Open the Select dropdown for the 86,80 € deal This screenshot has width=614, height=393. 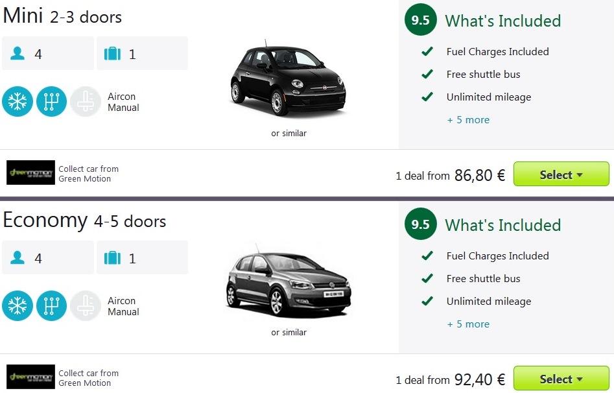click(x=561, y=174)
